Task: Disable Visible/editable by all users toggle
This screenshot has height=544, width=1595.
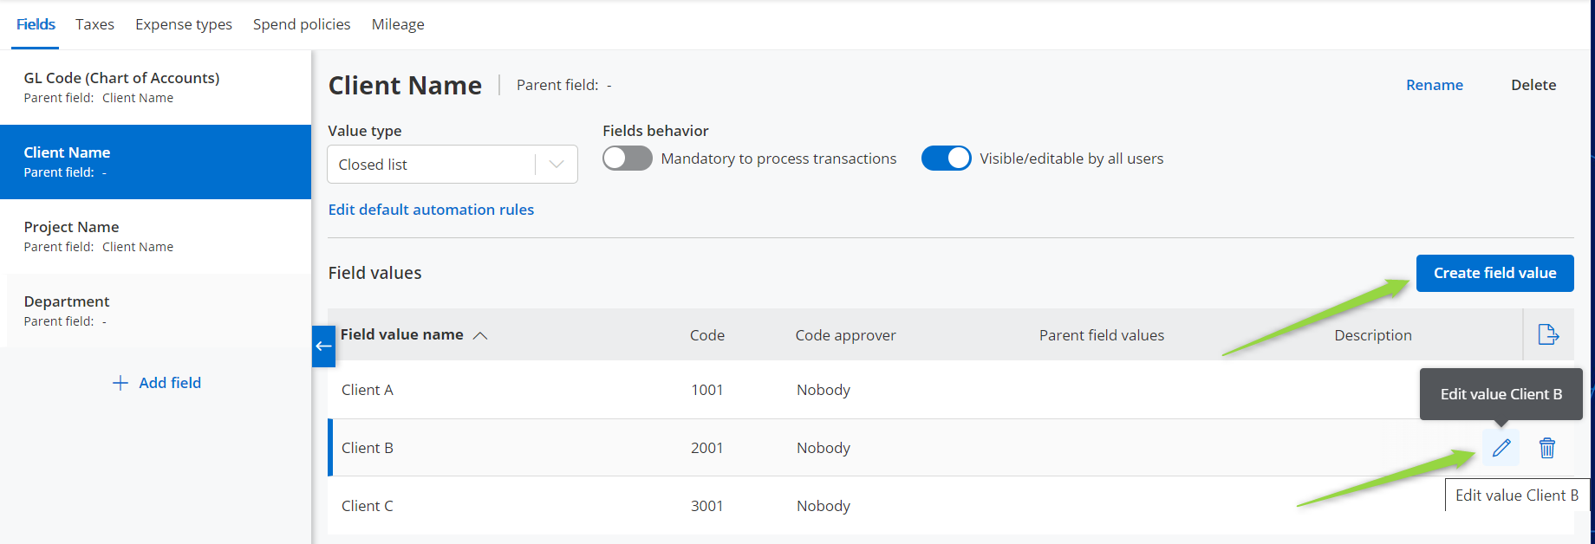Action: point(946,159)
